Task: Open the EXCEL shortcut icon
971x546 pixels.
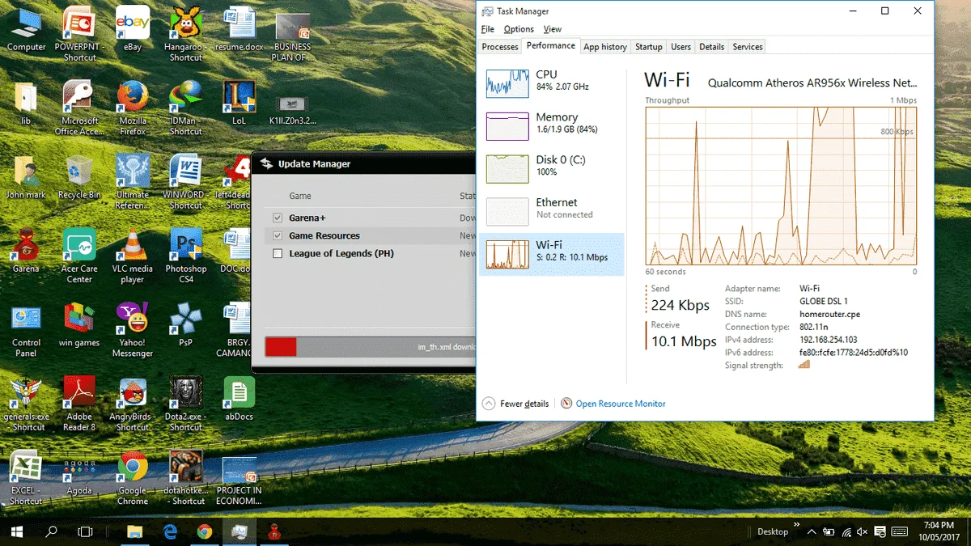Action: click(x=26, y=477)
